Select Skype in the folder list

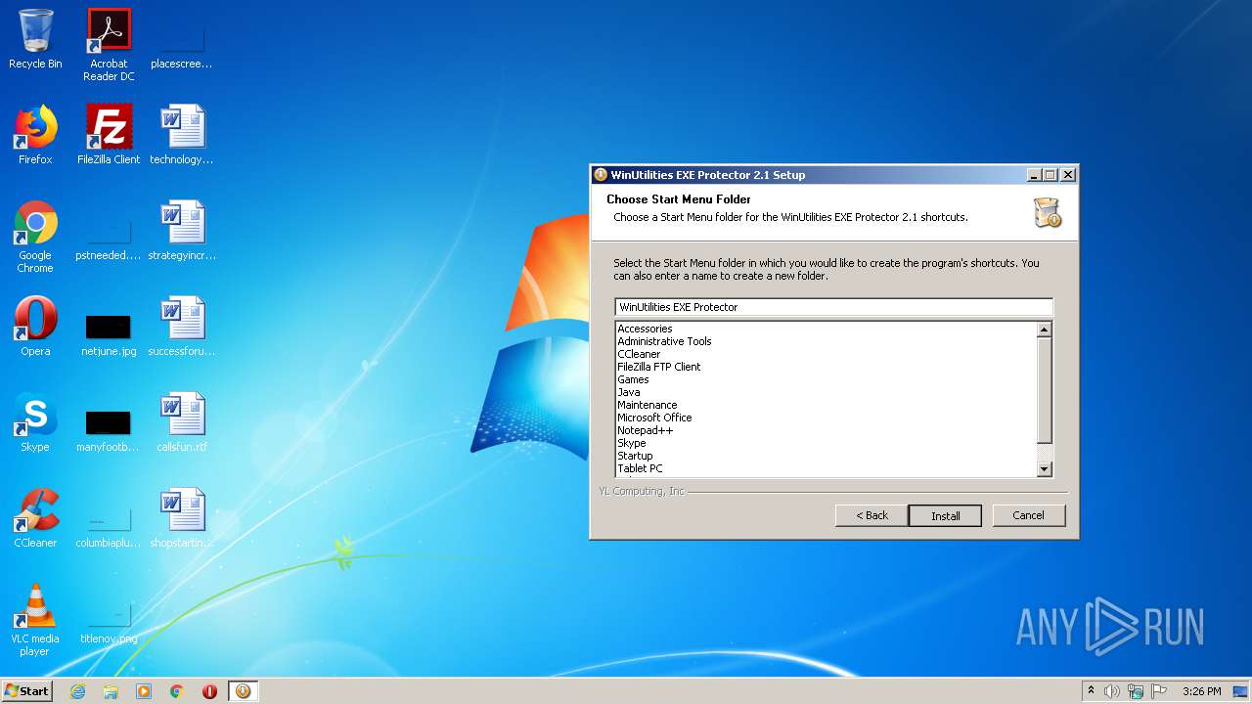[x=631, y=443]
